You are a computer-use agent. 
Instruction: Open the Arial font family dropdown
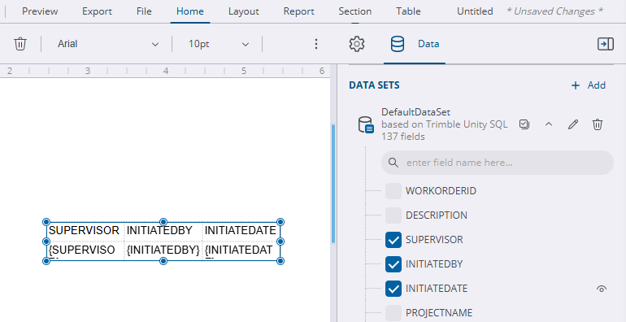(108, 44)
